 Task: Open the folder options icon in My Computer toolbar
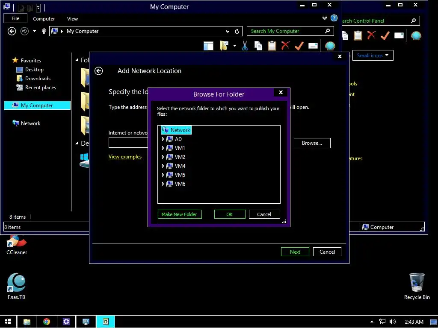point(224,45)
